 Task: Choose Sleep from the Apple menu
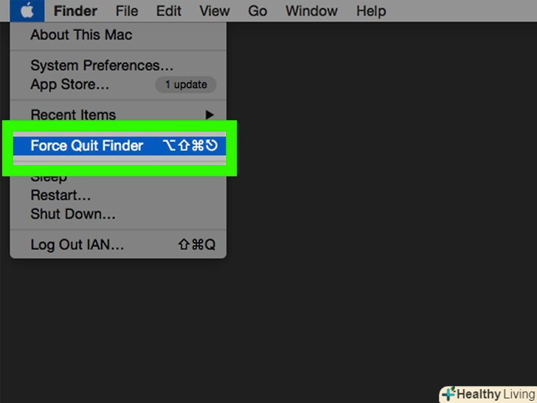point(49,178)
